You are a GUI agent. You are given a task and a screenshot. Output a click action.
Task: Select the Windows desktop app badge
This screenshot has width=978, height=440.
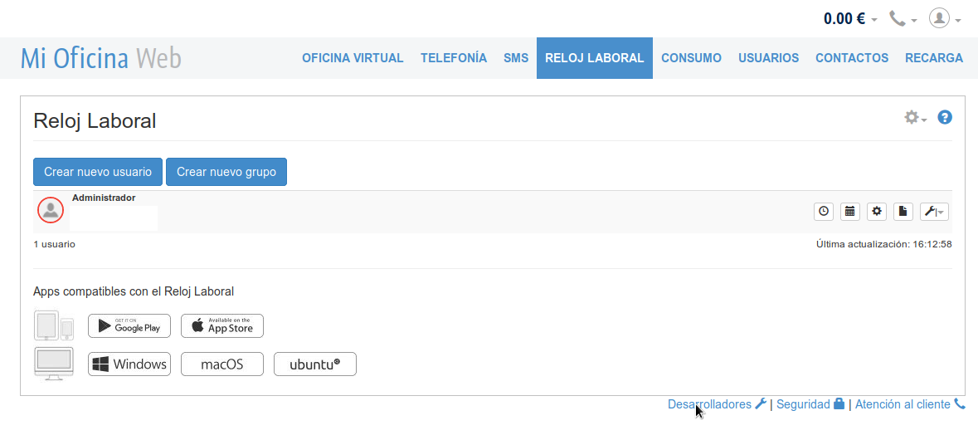tap(129, 364)
